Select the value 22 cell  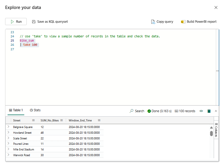(42, 138)
